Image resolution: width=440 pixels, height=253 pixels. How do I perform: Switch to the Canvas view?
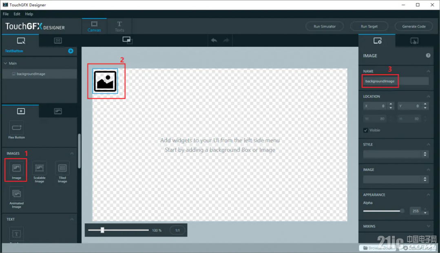tap(94, 26)
